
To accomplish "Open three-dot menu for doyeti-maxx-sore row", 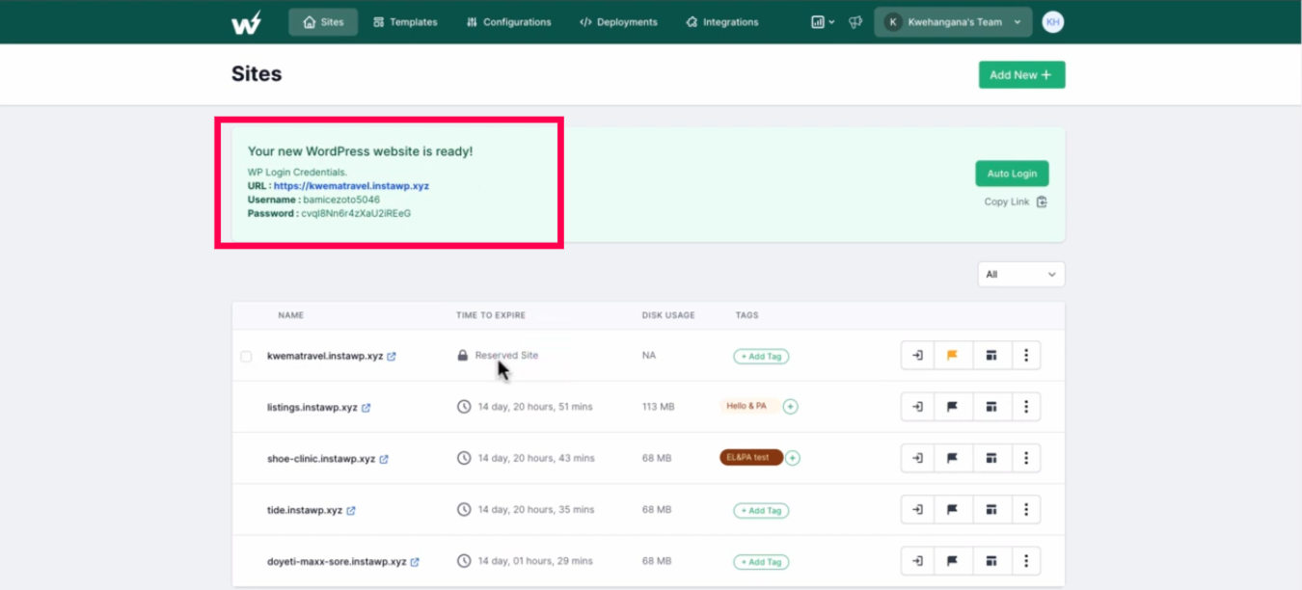I will point(1026,561).
